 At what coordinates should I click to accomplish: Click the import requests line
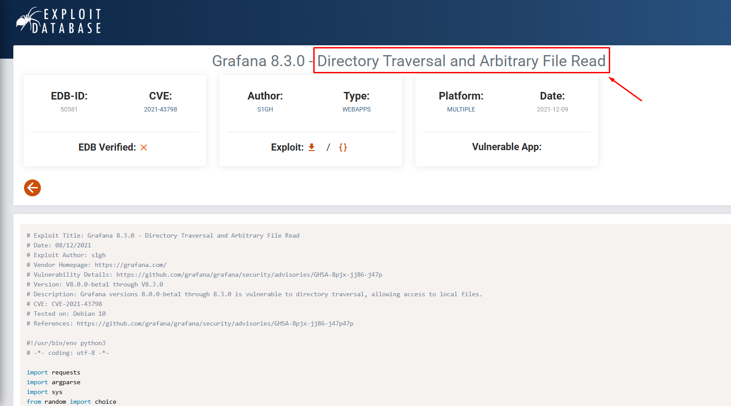pos(53,372)
